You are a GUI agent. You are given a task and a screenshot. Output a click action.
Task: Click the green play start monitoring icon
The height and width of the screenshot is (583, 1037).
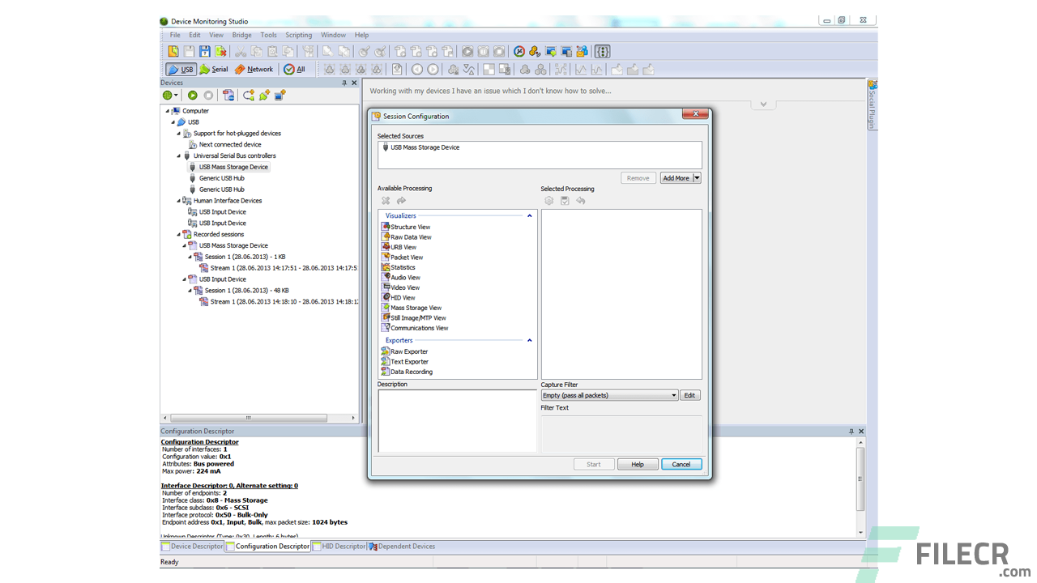point(193,96)
